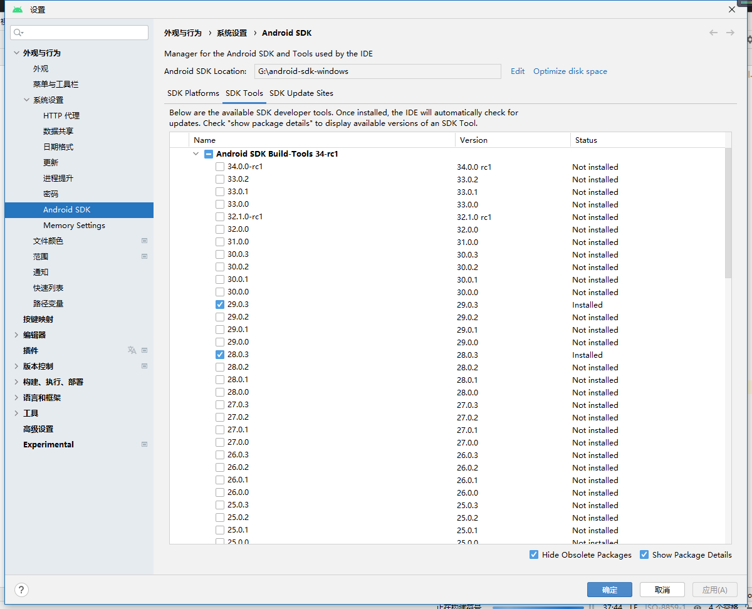Click the settings icon next to 文件颜色
The image size is (752, 609).
pos(144,241)
